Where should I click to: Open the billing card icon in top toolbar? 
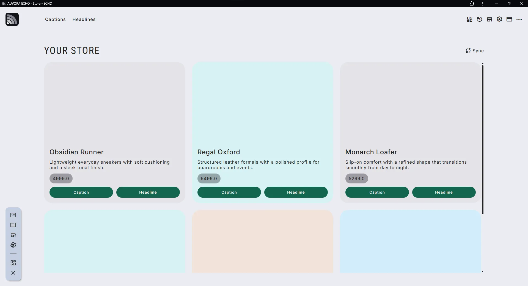pyautogui.click(x=509, y=19)
